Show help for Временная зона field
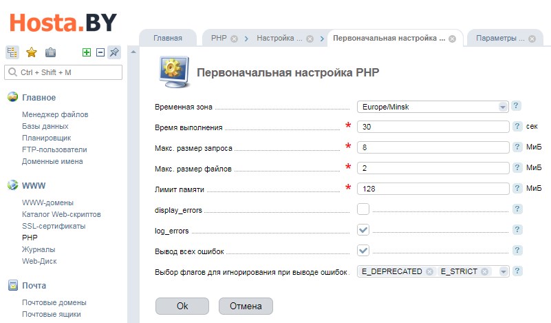 pyautogui.click(x=516, y=106)
